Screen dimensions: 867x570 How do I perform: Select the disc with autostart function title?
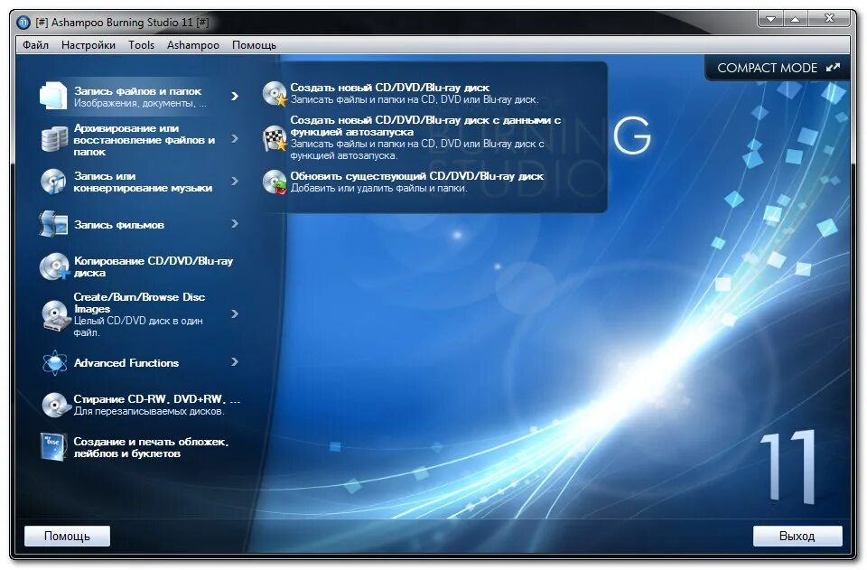click(425, 126)
